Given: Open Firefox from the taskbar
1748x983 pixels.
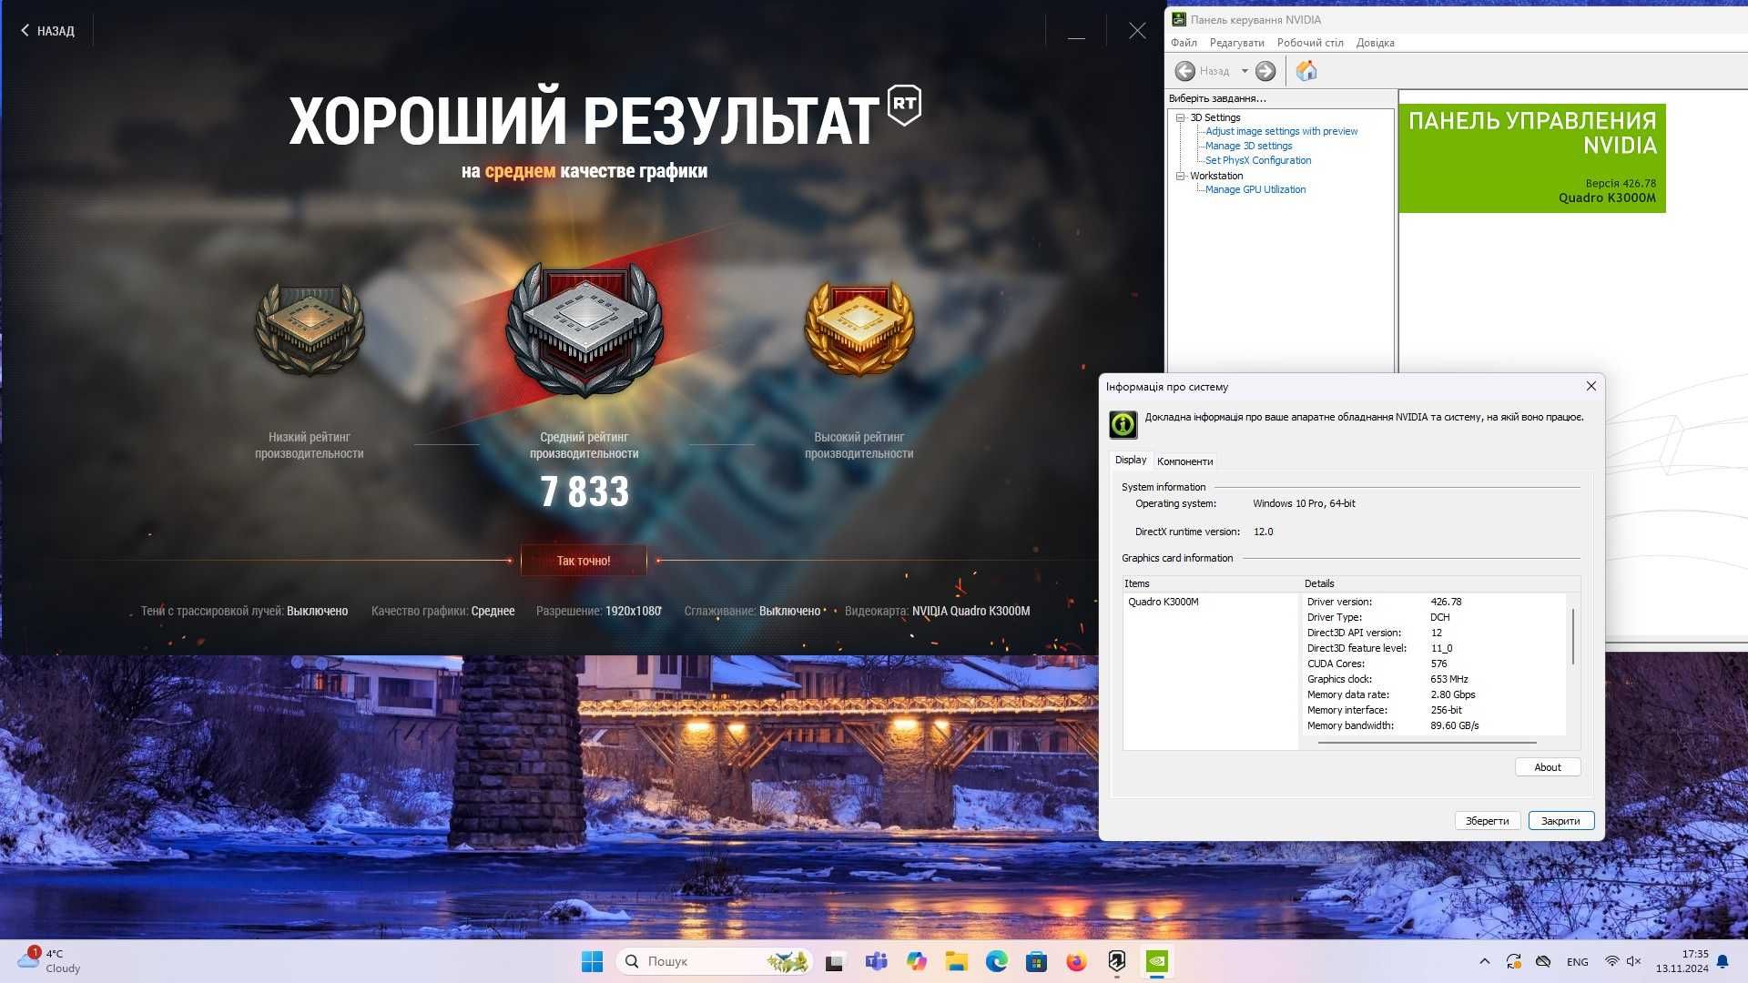Looking at the screenshot, I should click(x=1076, y=961).
